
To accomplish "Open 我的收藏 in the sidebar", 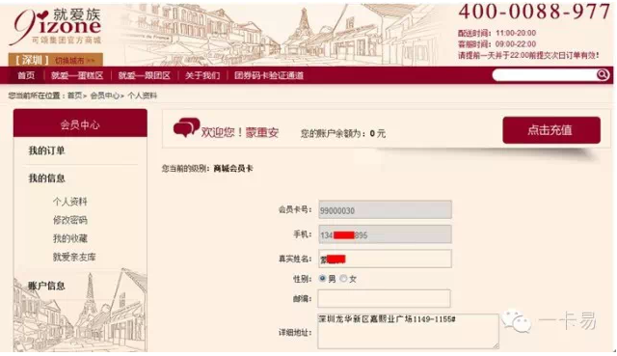I will tap(70, 238).
